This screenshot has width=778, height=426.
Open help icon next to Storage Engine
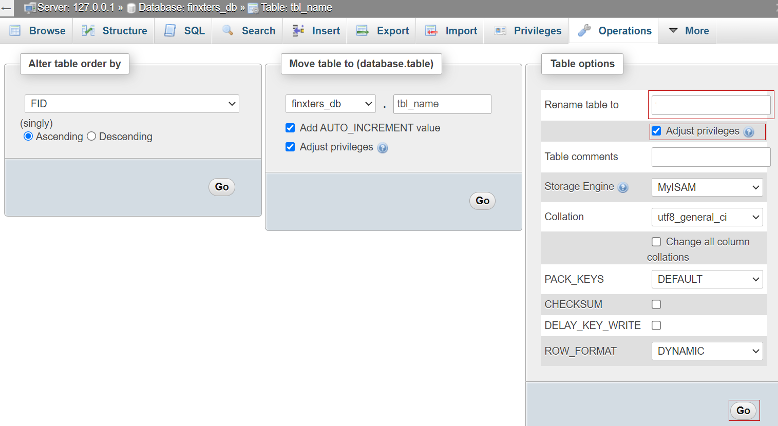pyautogui.click(x=623, y=187)
